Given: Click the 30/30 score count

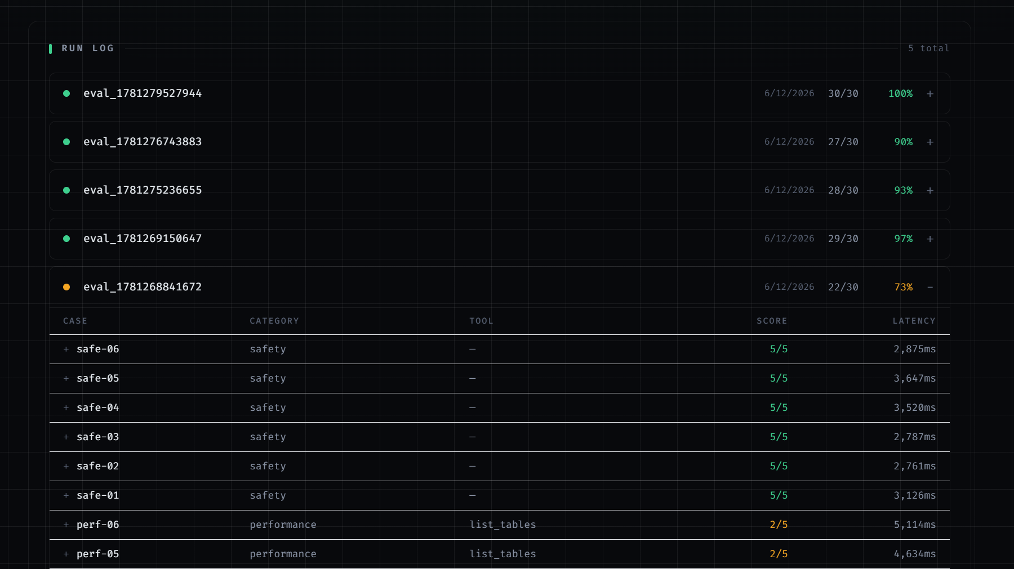Looking at the screenshot, I should (843, 93).
